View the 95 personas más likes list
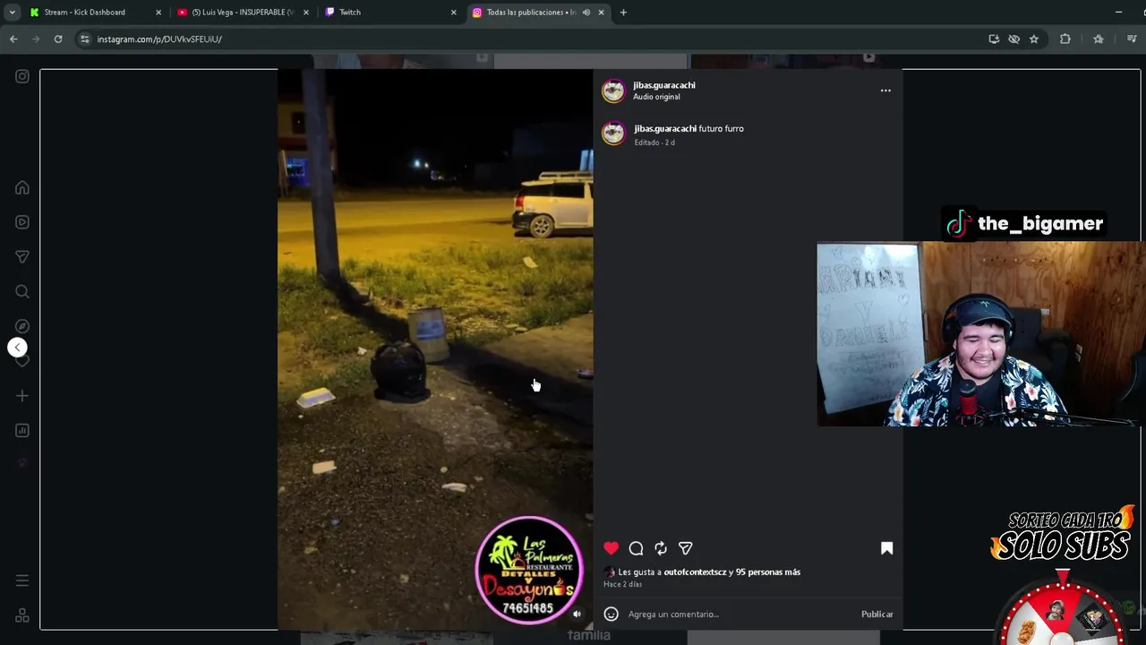Viewport: 1146px width, 645px height. coord(768,572)
